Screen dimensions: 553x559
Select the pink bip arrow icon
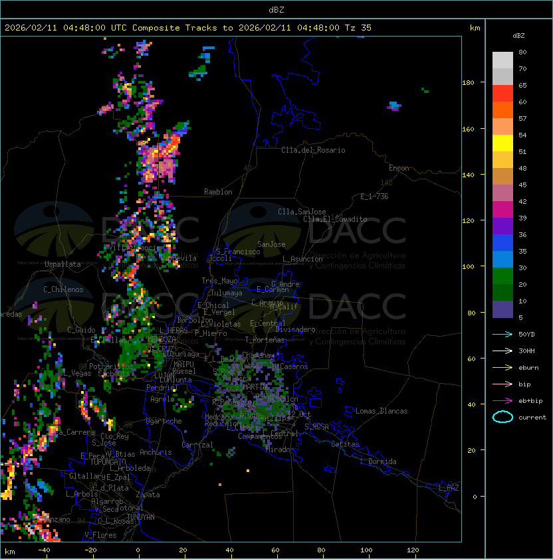click(502, 384)
